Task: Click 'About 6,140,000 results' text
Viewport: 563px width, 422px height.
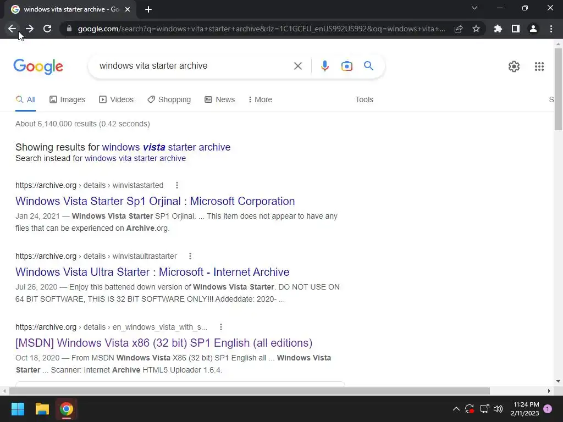Action: pyautogui.click(x=82, y=124)
